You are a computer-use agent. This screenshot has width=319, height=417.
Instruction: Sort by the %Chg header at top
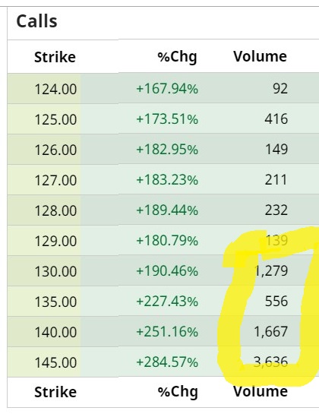[177, 57]
